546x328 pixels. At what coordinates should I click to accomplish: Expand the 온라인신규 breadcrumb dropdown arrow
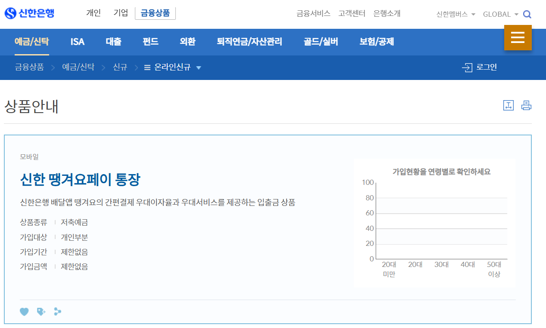coord(199,67)
